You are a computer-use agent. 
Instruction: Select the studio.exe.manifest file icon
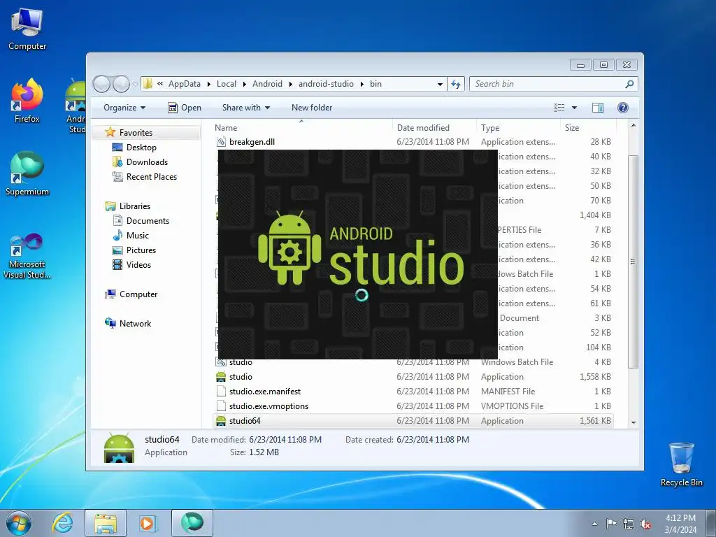221,392
